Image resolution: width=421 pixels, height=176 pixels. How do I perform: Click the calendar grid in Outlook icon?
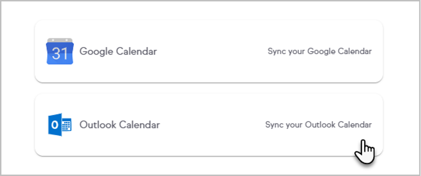[66, 125]
